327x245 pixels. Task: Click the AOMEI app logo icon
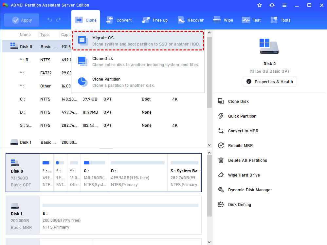[6, 5]
